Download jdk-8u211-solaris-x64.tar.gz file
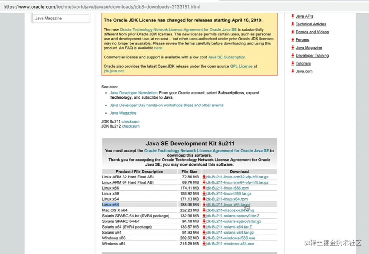Image resolution: width=369 pixels, height=254 pixels. pyautogui.click(x=230, y=233)
